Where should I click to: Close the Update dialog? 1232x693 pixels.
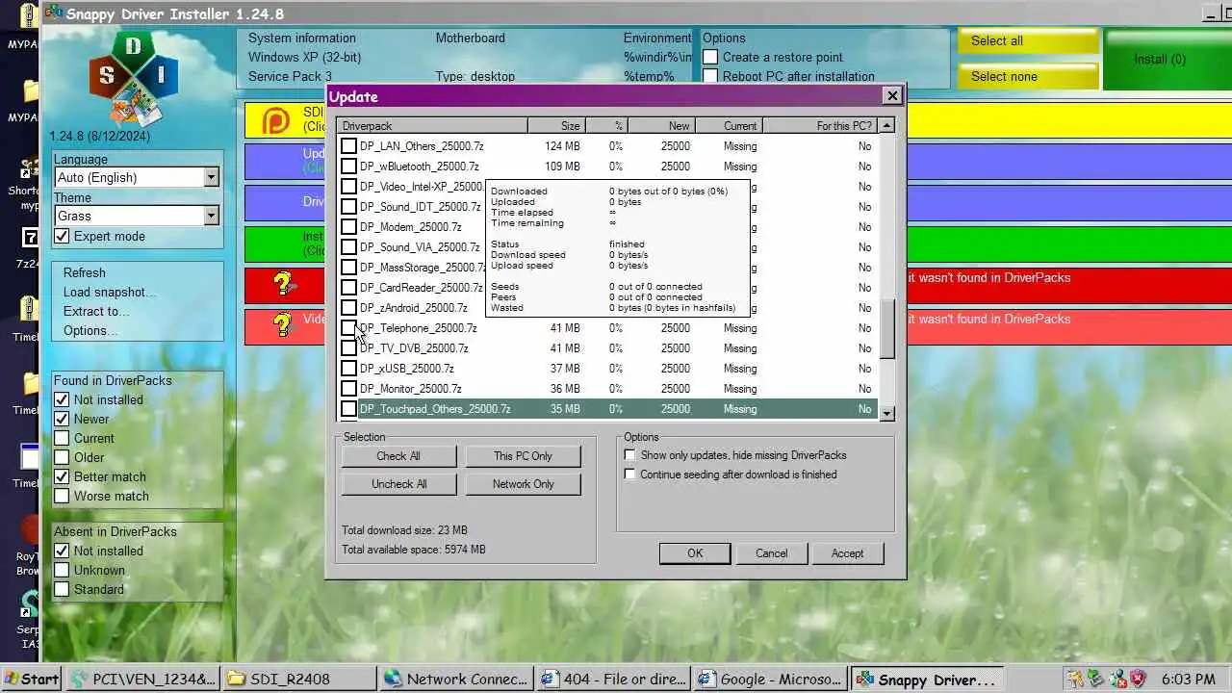(892, 95)
